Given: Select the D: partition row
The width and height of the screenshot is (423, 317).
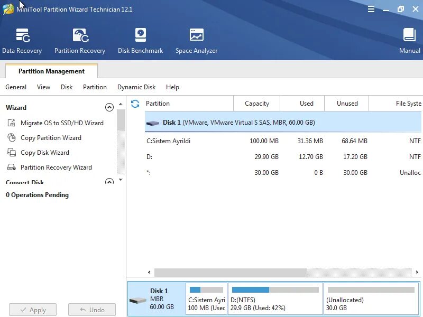Looking at the screenshot, I should point(283,156).
